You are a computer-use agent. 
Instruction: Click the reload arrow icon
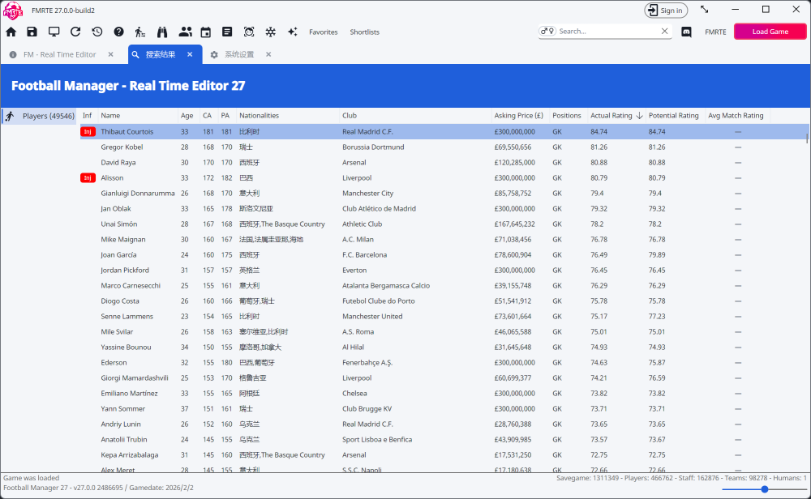coord(75,32)
